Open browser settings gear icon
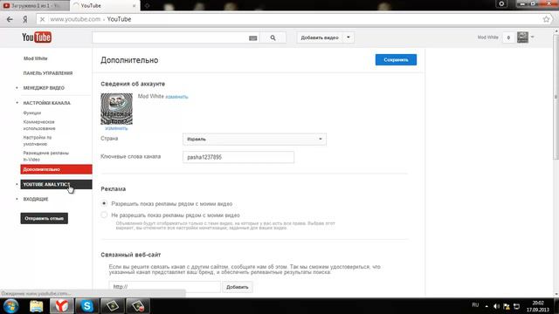This screenshot has height=314, width=559. [501, 3]
